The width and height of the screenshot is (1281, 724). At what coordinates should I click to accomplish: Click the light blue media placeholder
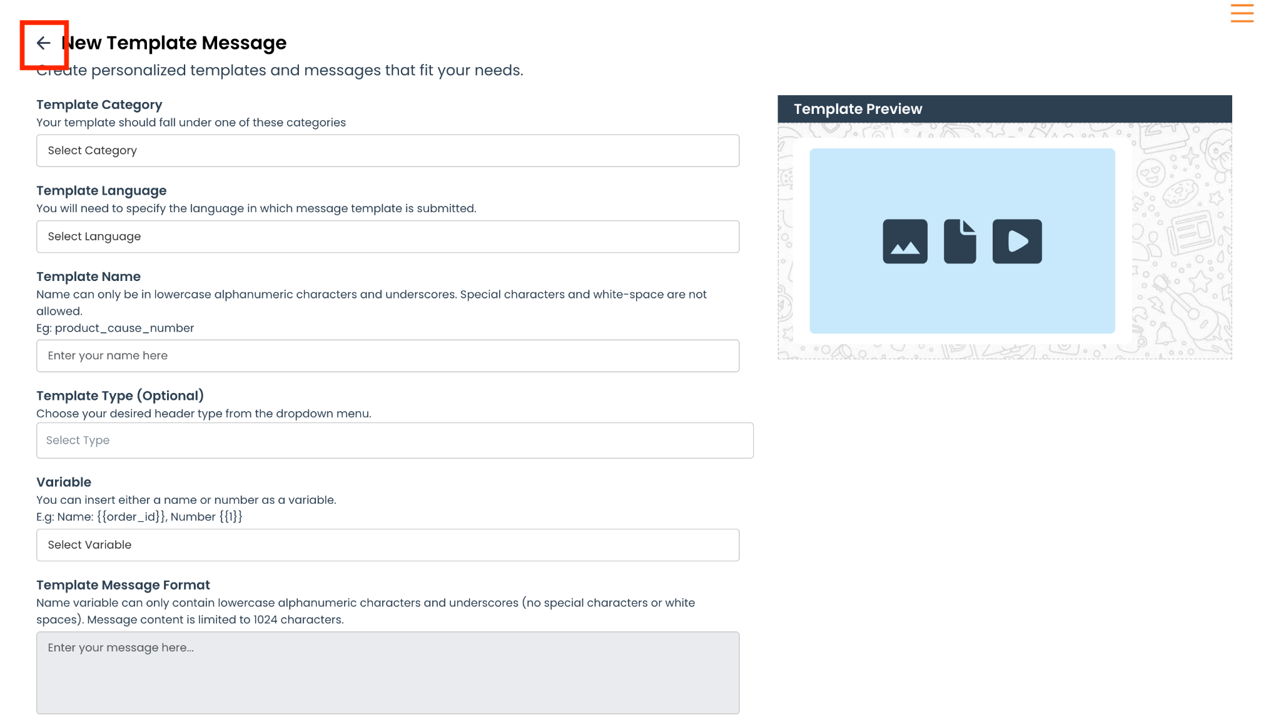[962, 241]
